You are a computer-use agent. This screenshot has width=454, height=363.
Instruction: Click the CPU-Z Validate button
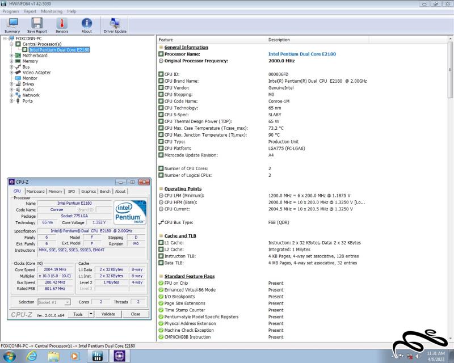point(108,314)
